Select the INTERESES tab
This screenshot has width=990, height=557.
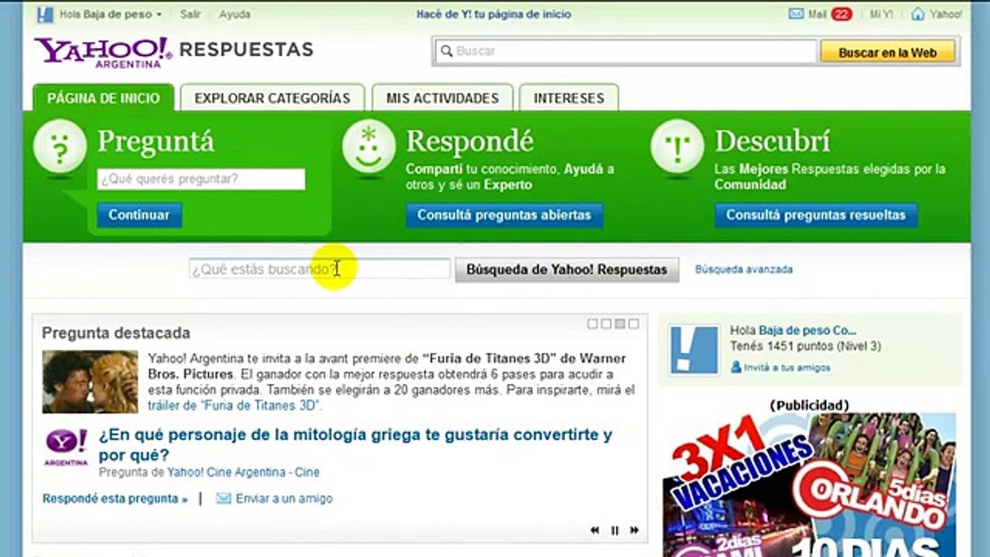568,98
